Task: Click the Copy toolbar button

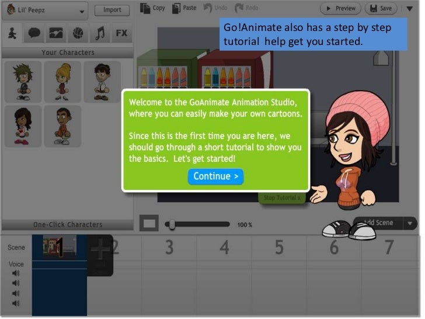Action: (152, 8)
